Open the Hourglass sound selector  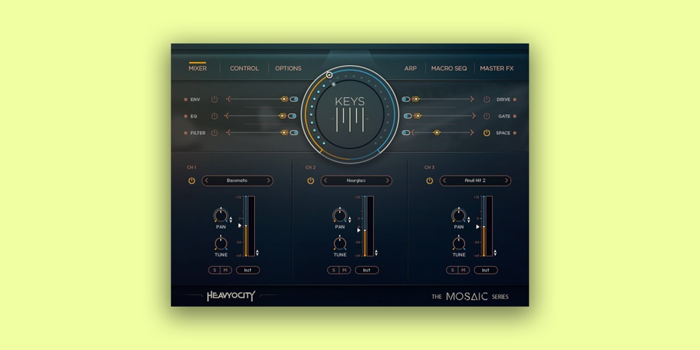tap(356, 181)
